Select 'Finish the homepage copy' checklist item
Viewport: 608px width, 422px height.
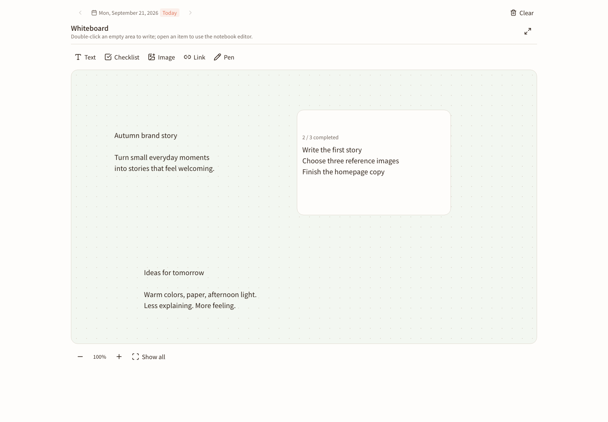(x=343, y=172)
